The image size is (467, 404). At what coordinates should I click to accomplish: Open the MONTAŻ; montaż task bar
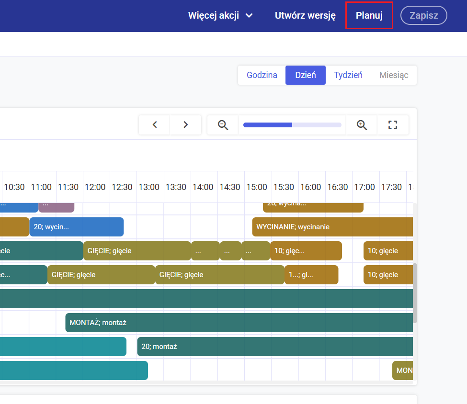coord(239,323)
